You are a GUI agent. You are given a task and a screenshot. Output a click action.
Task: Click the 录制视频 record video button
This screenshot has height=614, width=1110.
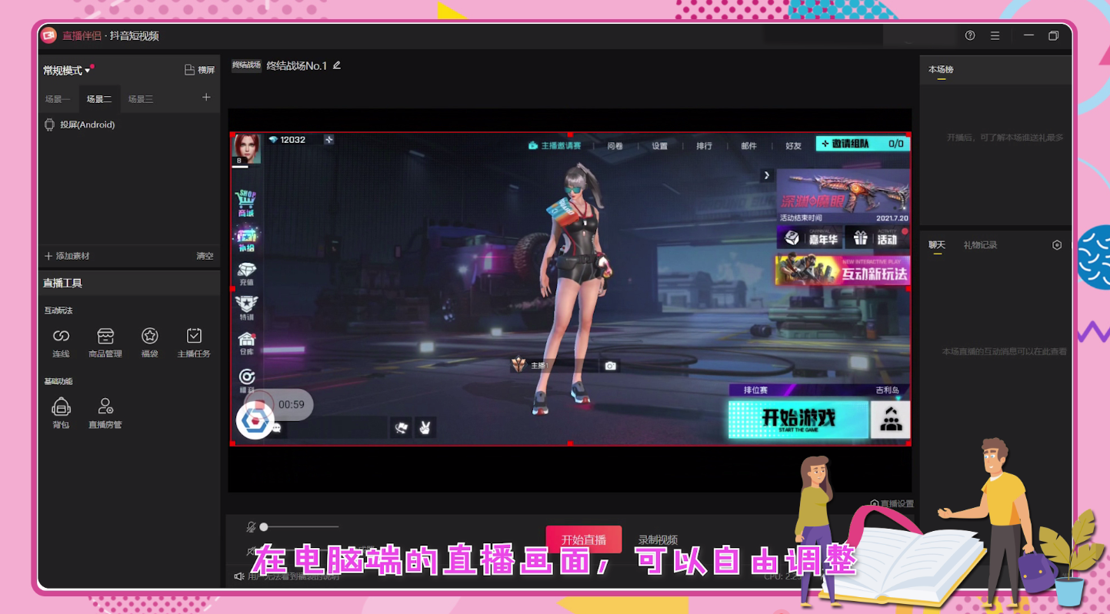point(658,539)
